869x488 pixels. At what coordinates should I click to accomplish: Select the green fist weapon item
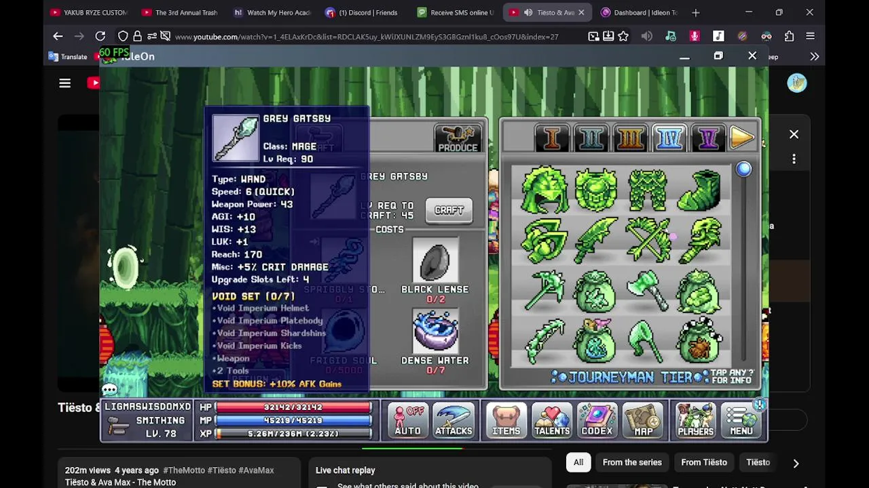point(544,241)
